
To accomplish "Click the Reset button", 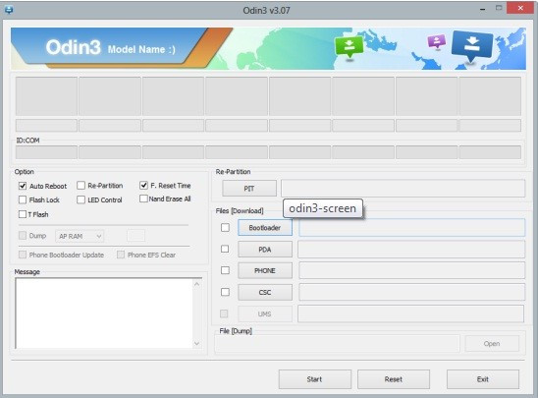I will (394, 379).
